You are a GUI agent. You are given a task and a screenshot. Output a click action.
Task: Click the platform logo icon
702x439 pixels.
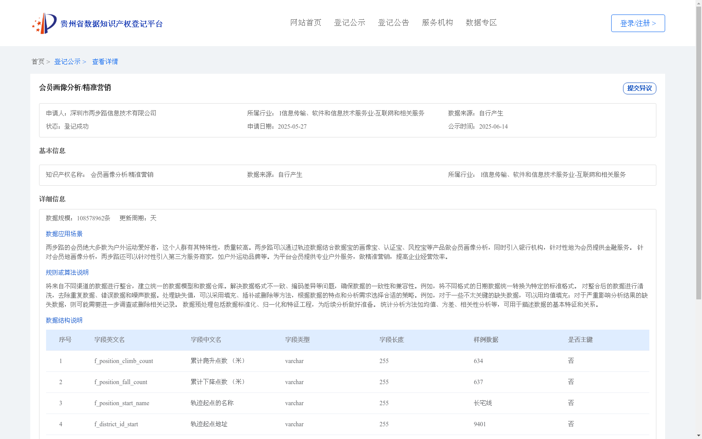pyautogui.click(x=44, y=23)
